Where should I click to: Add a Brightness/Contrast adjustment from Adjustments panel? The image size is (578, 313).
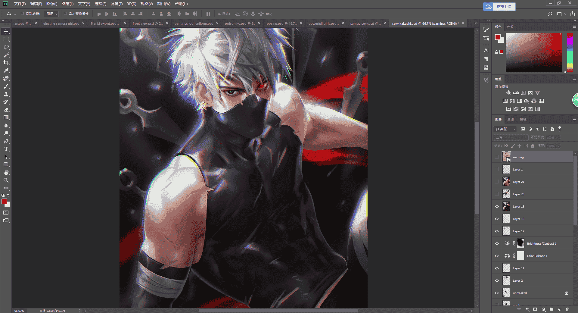point(508,93)
